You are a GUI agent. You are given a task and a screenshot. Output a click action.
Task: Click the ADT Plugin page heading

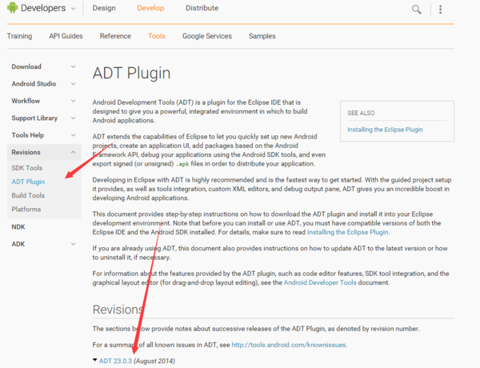131,73
